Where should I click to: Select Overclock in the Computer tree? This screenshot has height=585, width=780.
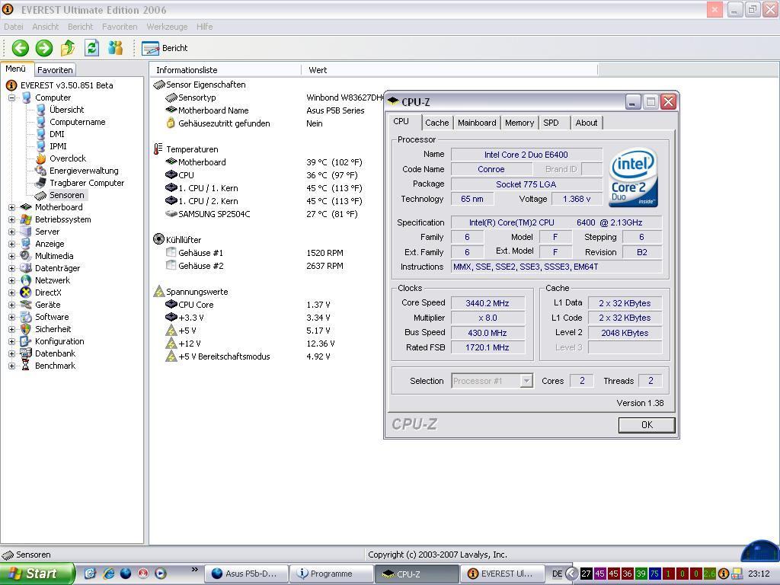tap(67, 158)
